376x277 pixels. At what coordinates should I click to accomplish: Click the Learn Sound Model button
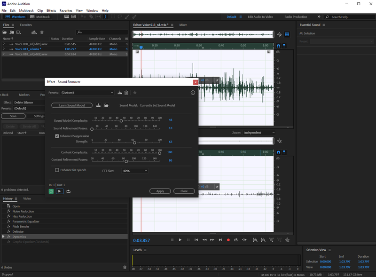72,105
